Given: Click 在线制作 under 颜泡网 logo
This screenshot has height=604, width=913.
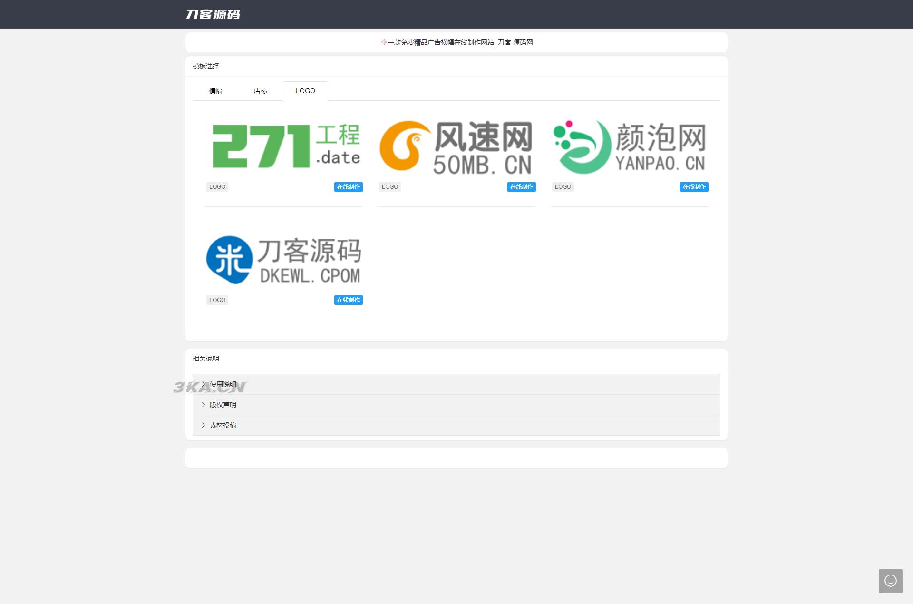Looking at the screenshot, I should [694, 187].
